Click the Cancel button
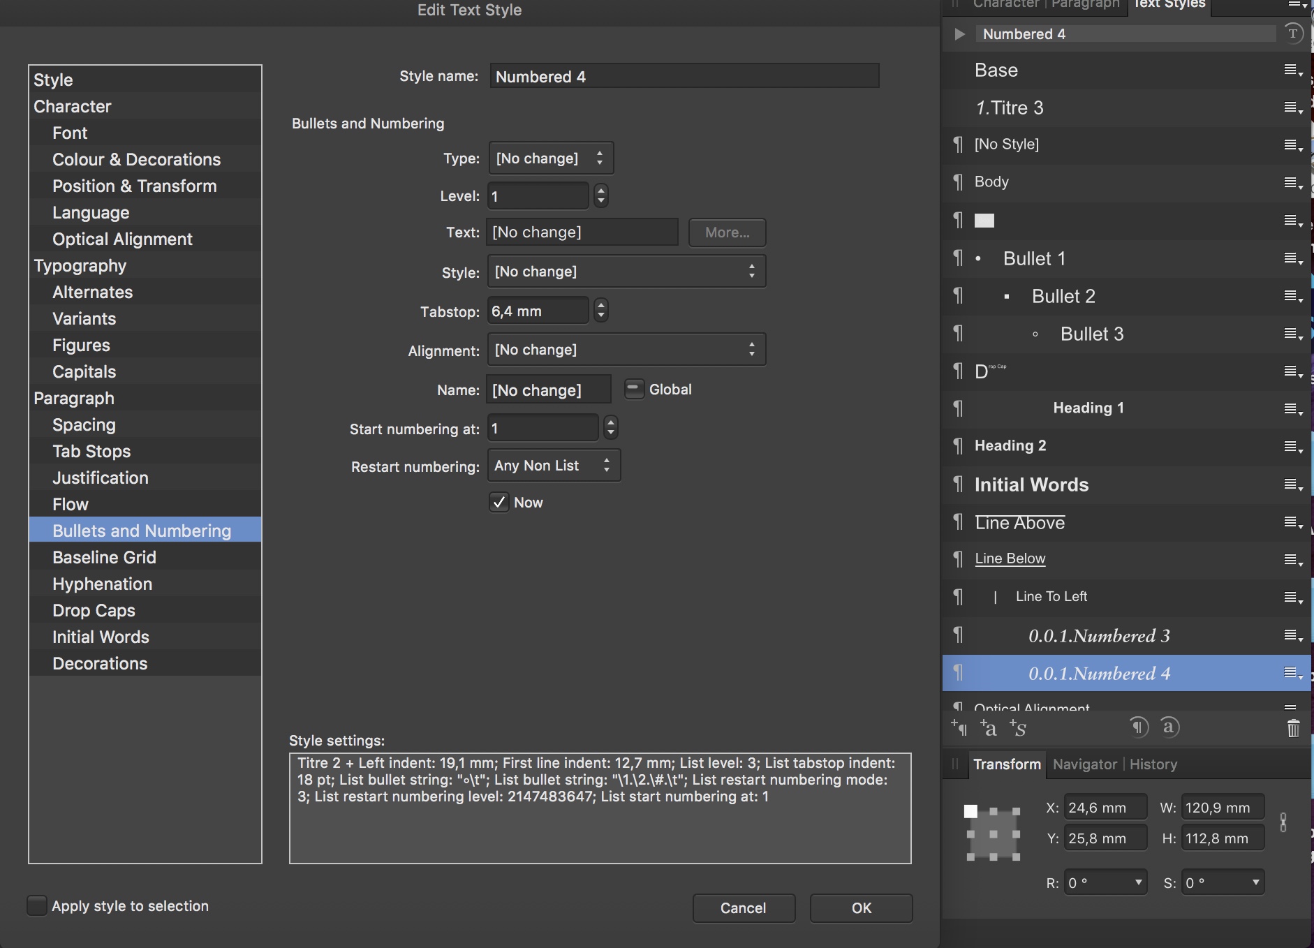The height and width of the screenshot is (948, 1314). (x=744, y=908)
